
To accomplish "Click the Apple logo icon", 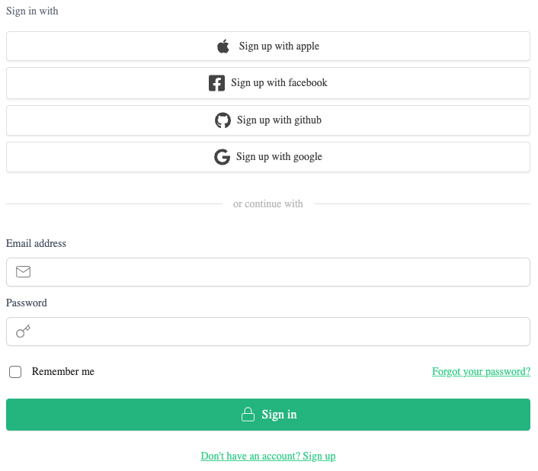I will pyautogui.click(x=223, y=46).
